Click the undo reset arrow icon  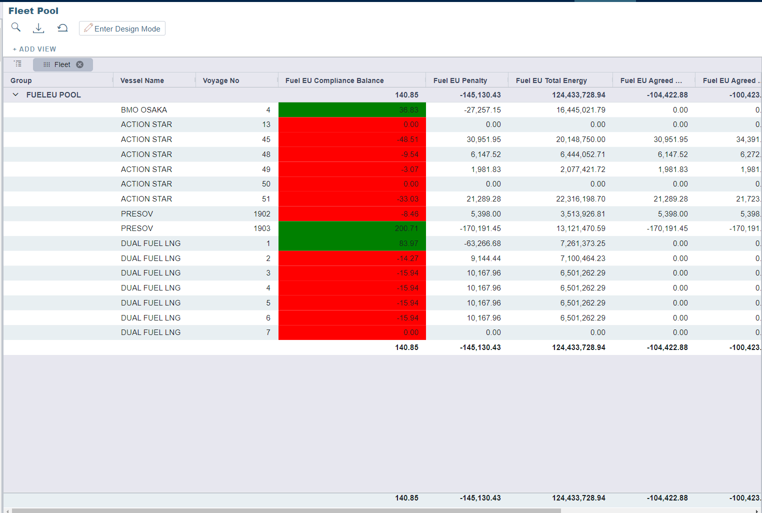point(62,28)
